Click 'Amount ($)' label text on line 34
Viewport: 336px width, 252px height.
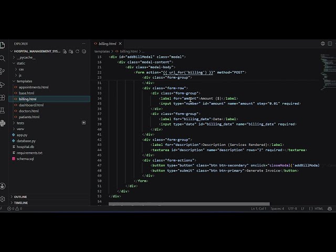[211, 98]
